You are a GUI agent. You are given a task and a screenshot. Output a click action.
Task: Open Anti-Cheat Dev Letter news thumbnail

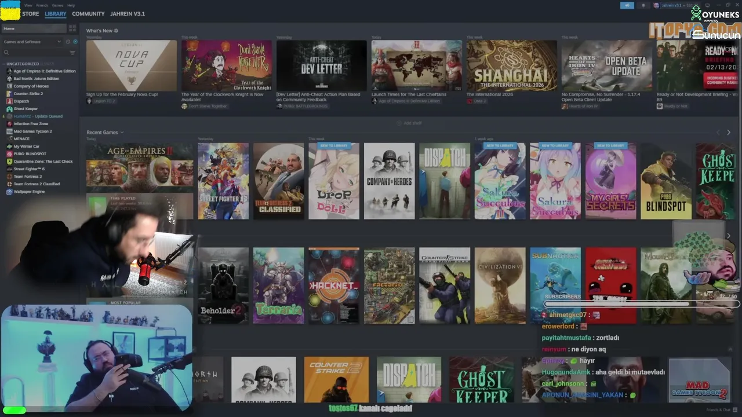(x=322, y=65)
